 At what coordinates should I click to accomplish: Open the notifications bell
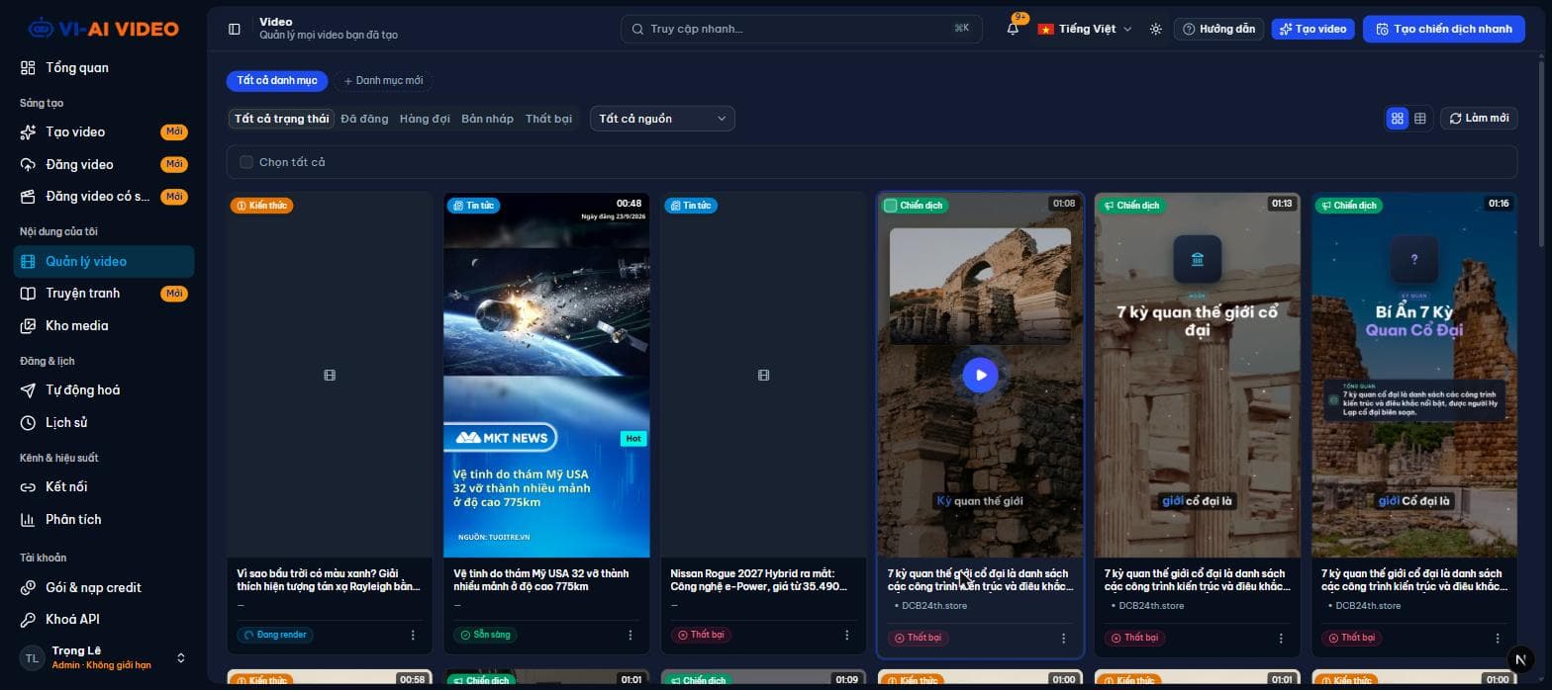pos(1013,29)
